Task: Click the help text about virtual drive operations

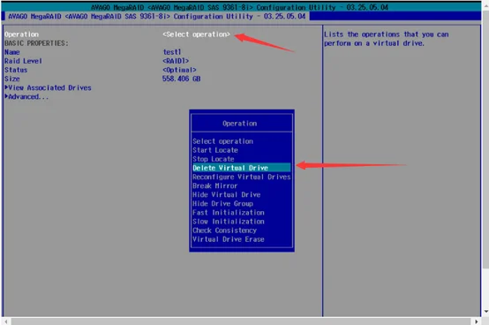Action: (x=386, y=39)
